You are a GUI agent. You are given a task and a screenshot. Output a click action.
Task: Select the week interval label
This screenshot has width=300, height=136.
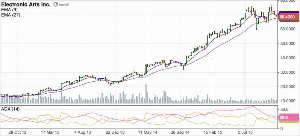click(64, 4)
